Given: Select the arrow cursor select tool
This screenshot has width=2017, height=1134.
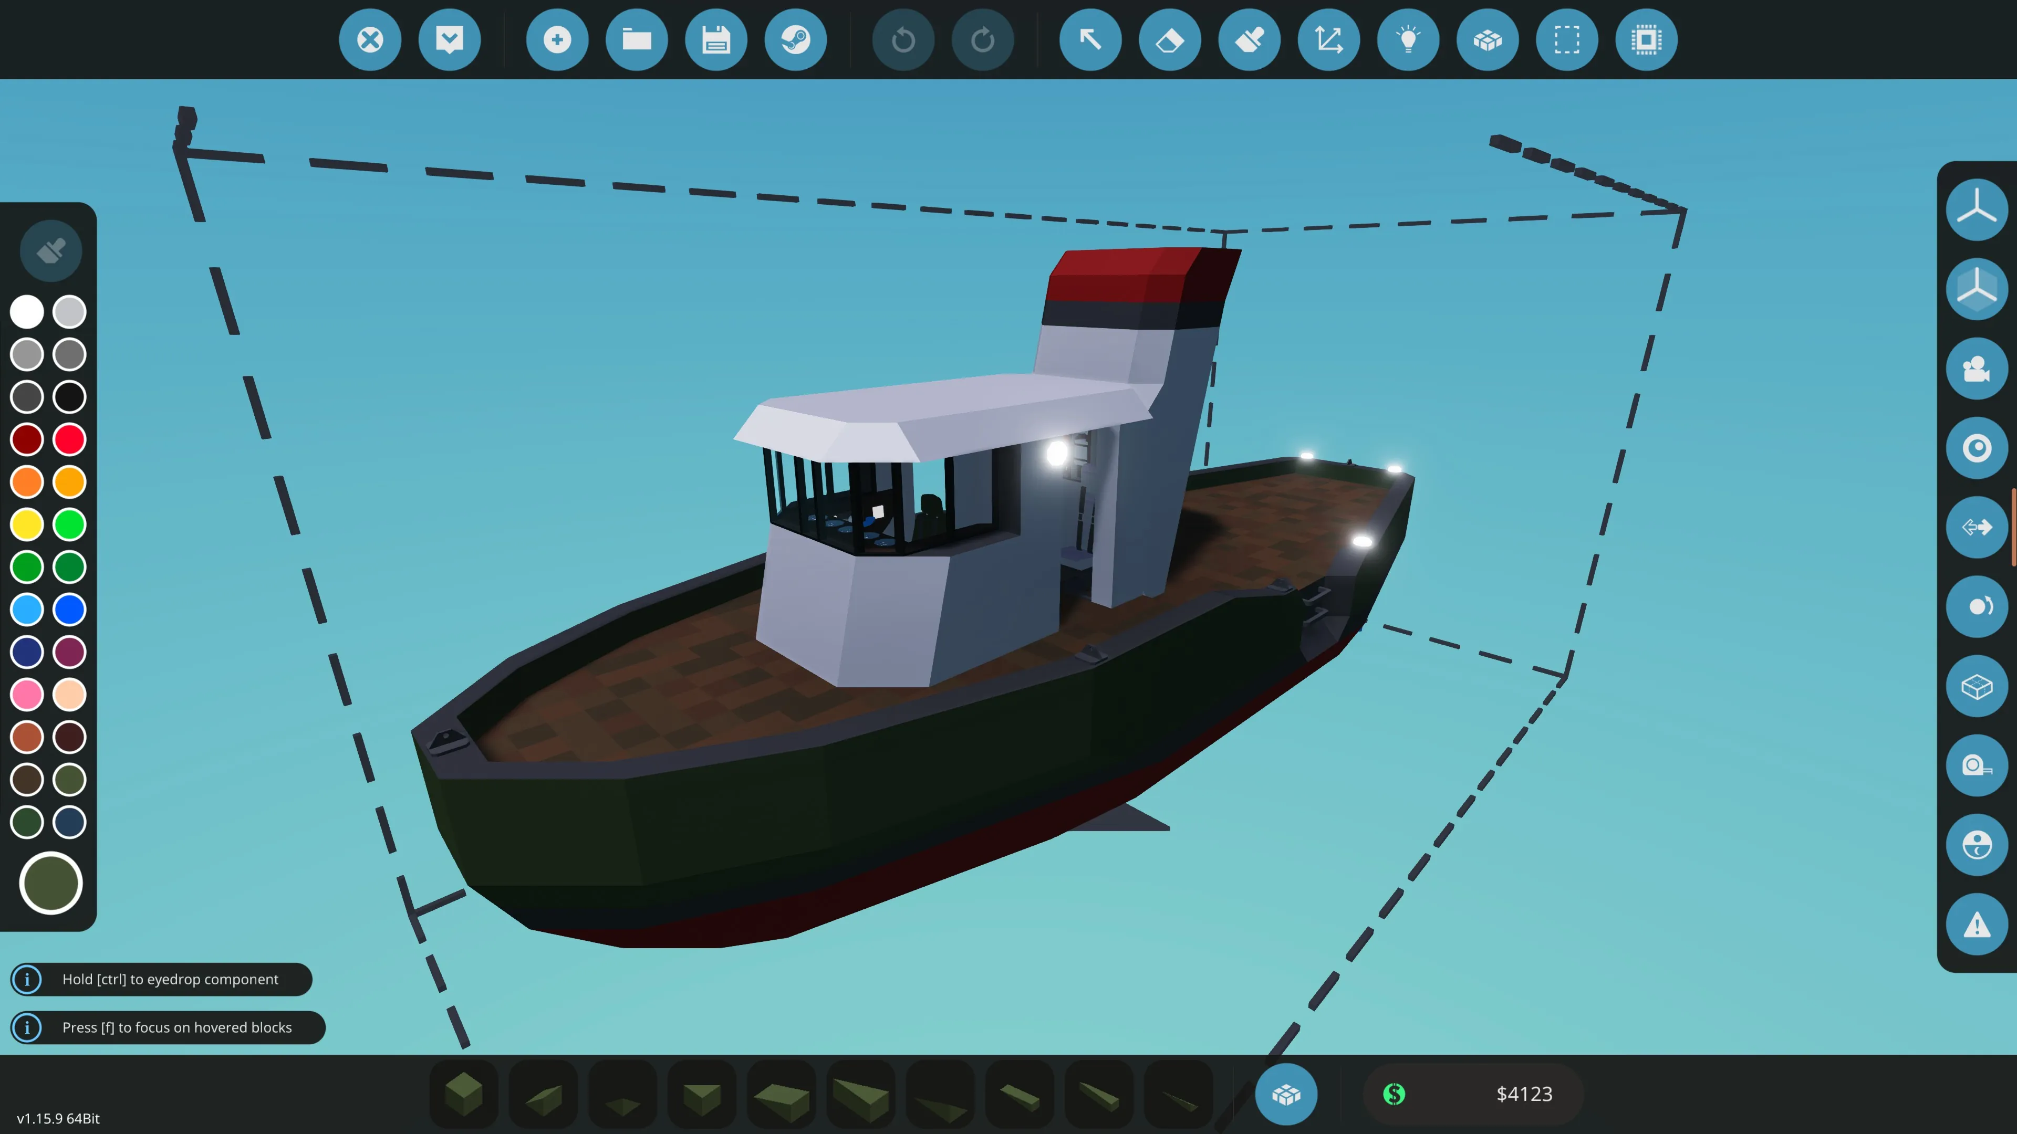Looking at the screenshot, I should (x=1090, y=40).
